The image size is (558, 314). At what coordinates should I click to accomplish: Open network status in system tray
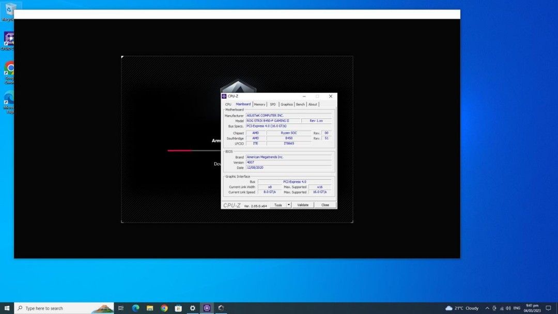pyautogui.click(x=501, y=308)
